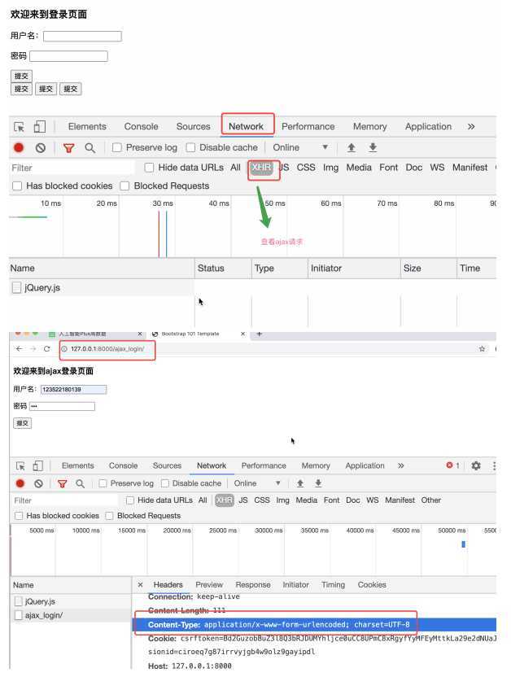511x677 pixels.
Task: Switch to Console tab in lower DevTools
Action: [x=123, y=466]
